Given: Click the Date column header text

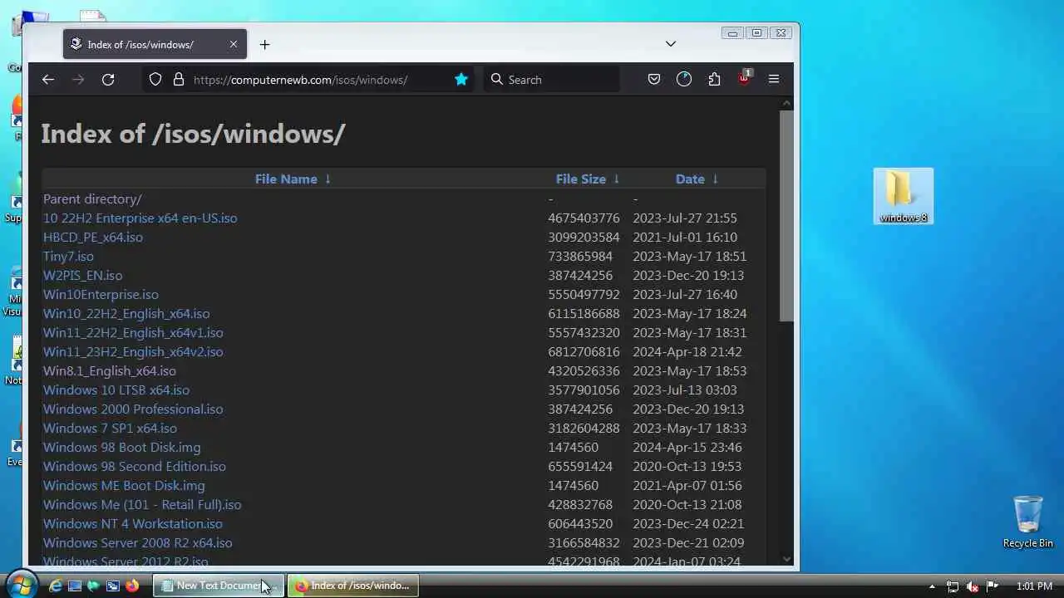Looking at the screenshot, I should (690, 179).
